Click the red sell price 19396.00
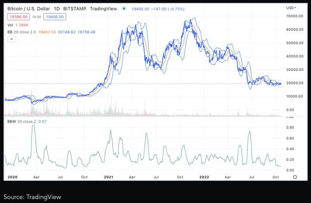The height and width of the screenshot is (203, 311). click(15, 16)
